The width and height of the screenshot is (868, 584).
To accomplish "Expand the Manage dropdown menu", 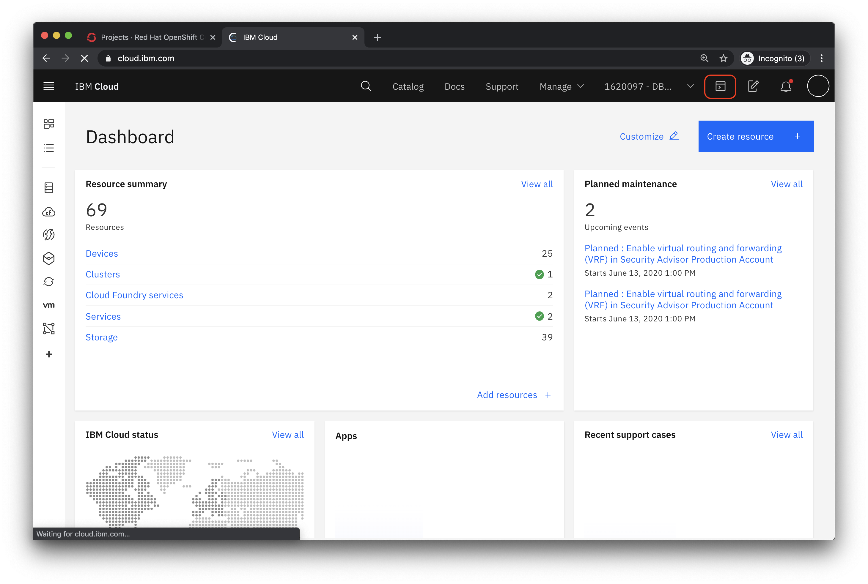I will (561, 86).
